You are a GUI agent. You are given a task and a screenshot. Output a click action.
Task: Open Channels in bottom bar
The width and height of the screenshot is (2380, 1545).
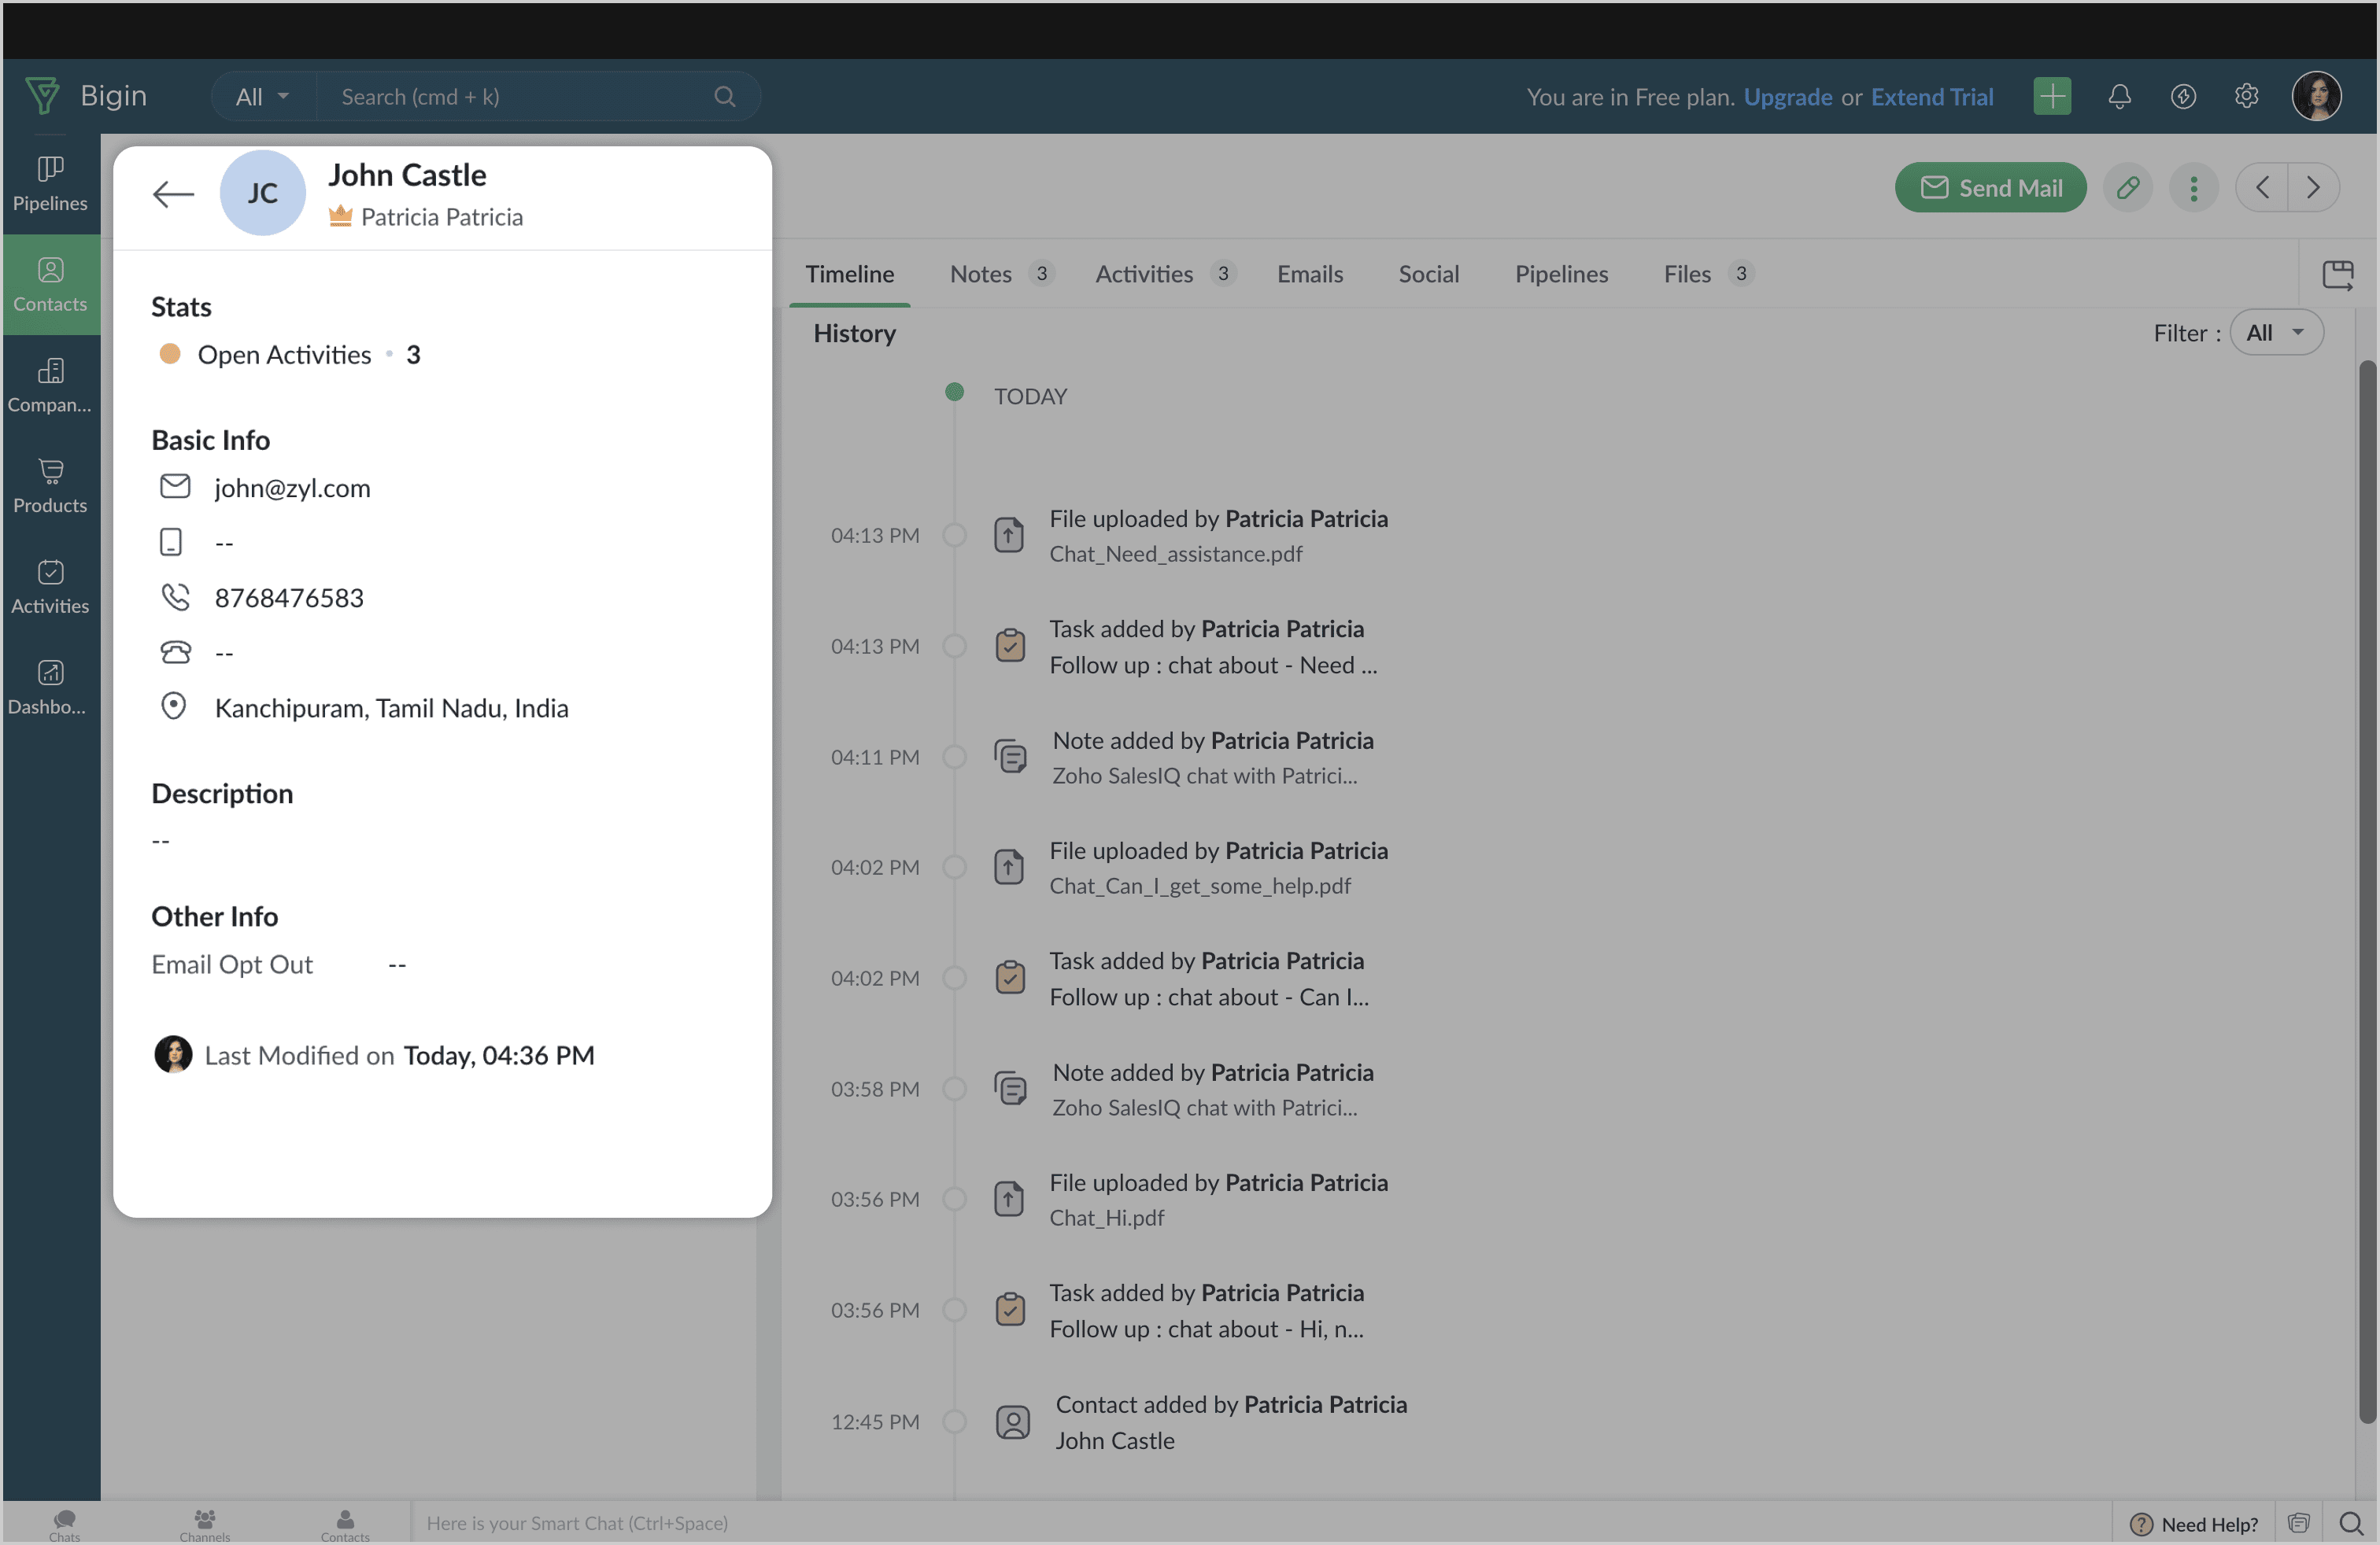click(205, 1524)
